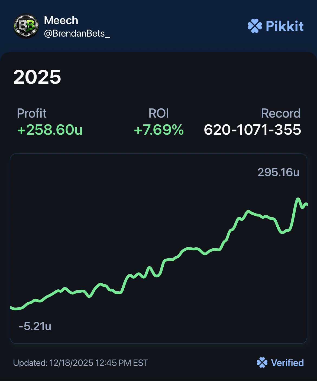The image size is (317, 381).
Task: Open the Meech profile name
Action: click(61, 20)
